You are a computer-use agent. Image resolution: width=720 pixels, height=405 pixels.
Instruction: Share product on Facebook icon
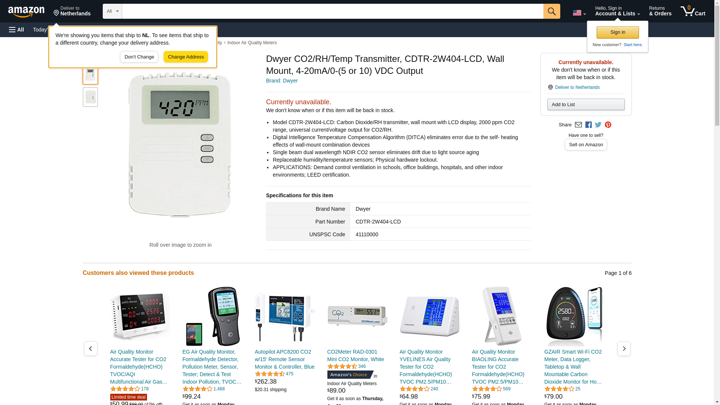pyautogui.click(x=588, y=125)
